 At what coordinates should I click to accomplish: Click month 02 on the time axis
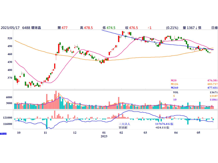coord(121,133)
